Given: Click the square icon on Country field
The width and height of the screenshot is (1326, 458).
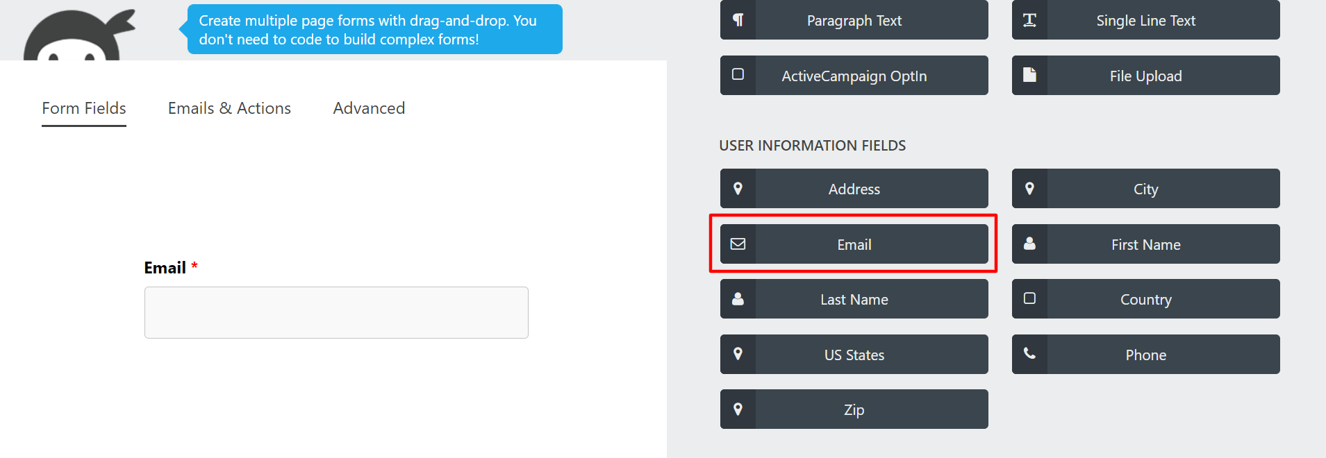Looking at the screenshot, I should (x=1029, y=298).
